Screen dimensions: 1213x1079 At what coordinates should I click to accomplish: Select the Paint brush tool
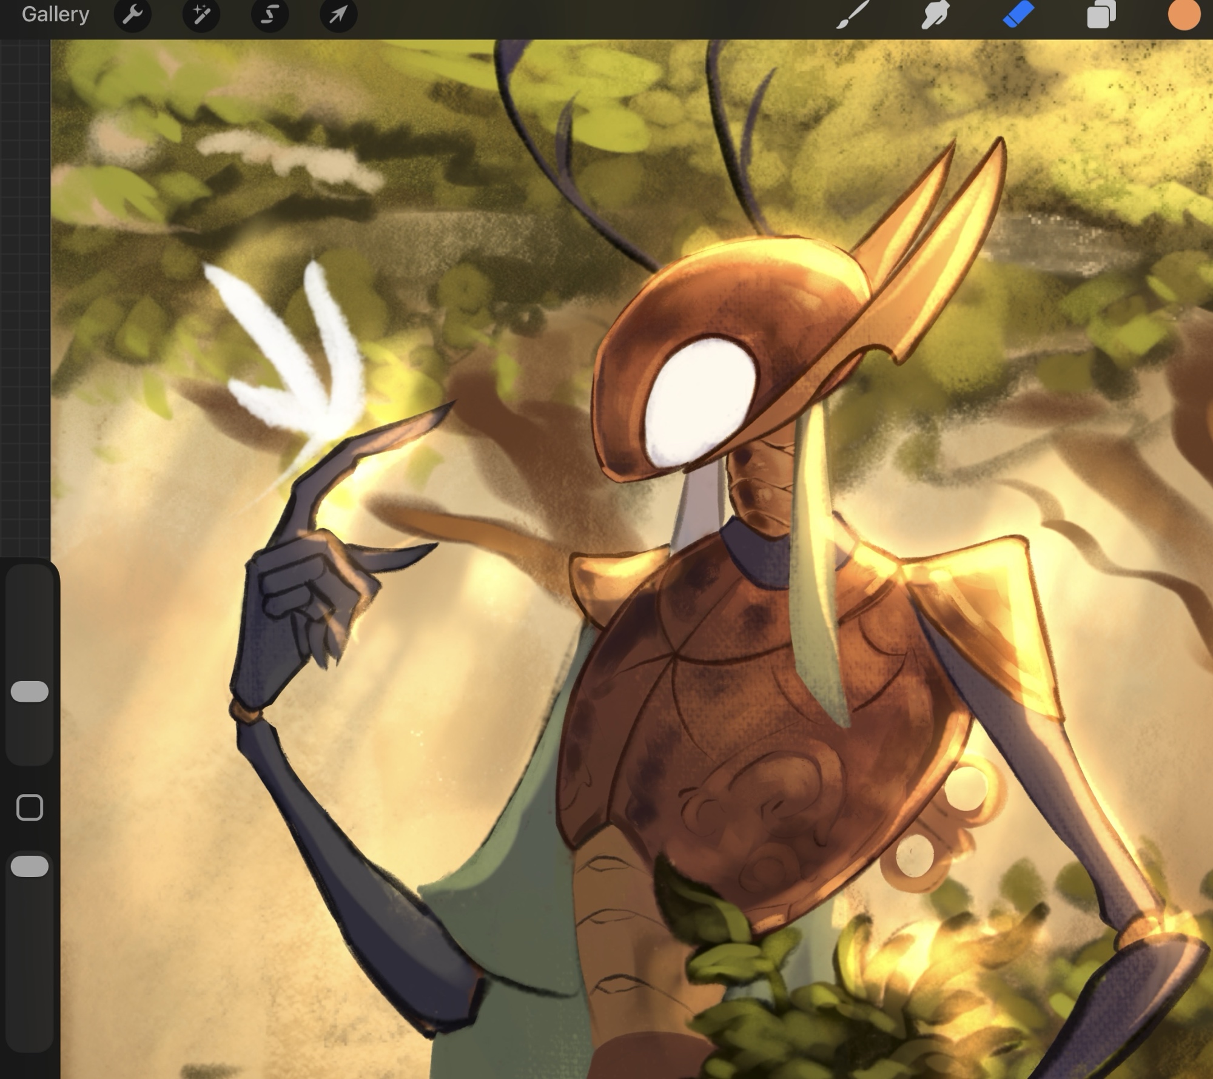point(852,15)
